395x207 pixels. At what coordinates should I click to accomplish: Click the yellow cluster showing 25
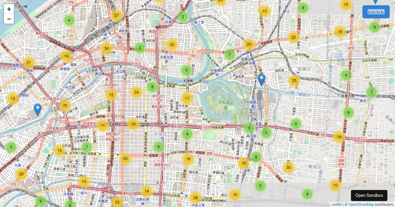[294, 80]
